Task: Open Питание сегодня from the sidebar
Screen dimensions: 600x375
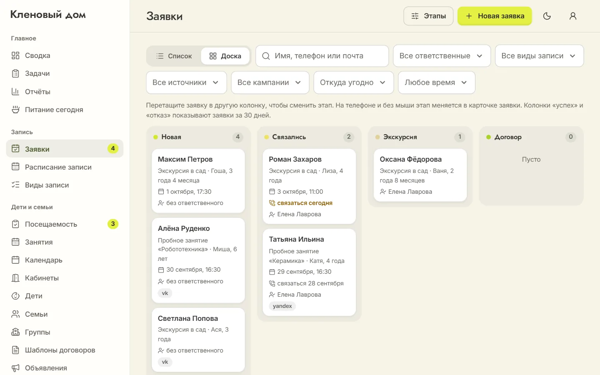Action: coord(65,110)
